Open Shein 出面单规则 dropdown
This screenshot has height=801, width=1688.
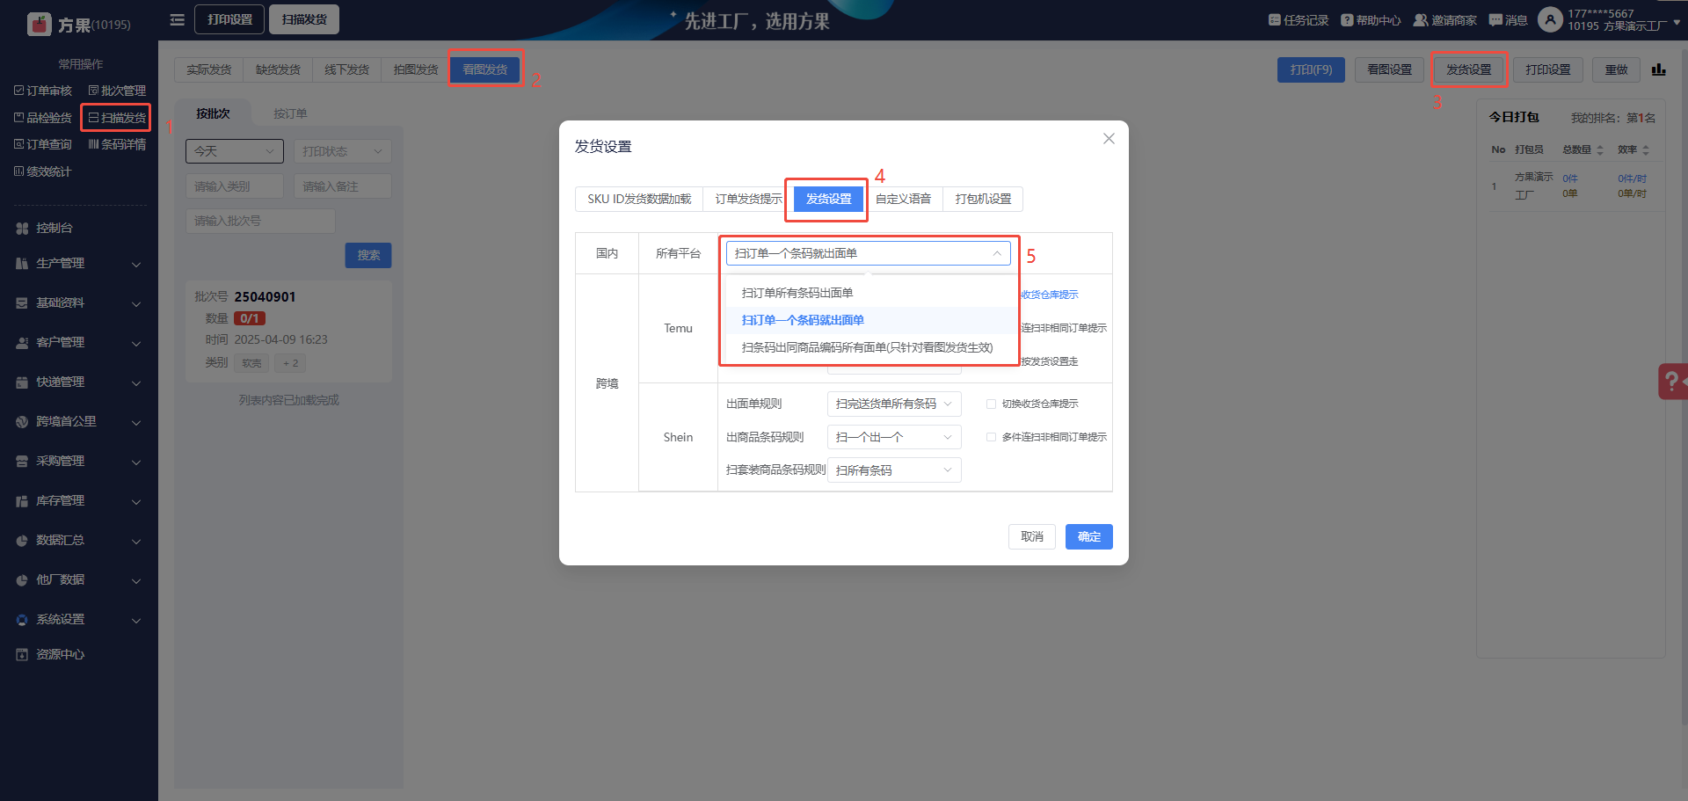(x=894, y=404)
